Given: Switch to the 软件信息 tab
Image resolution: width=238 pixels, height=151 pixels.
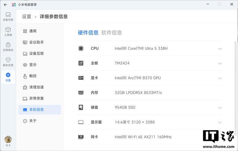Looking at the screenshot, I should (x=112, y=33).
